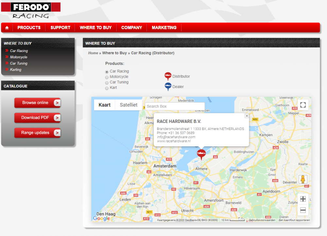327x236 pixels.
Task: Select the Car Tuning radio button
Action: click(x=107, y=82)
